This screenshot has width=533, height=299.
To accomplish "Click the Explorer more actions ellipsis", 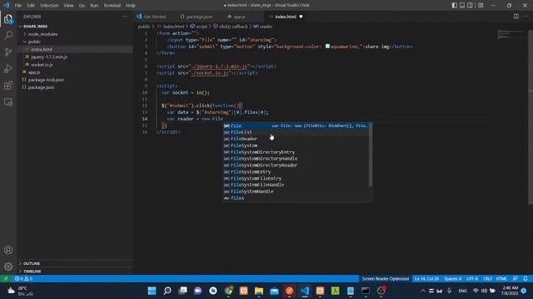I will (124, 17).
